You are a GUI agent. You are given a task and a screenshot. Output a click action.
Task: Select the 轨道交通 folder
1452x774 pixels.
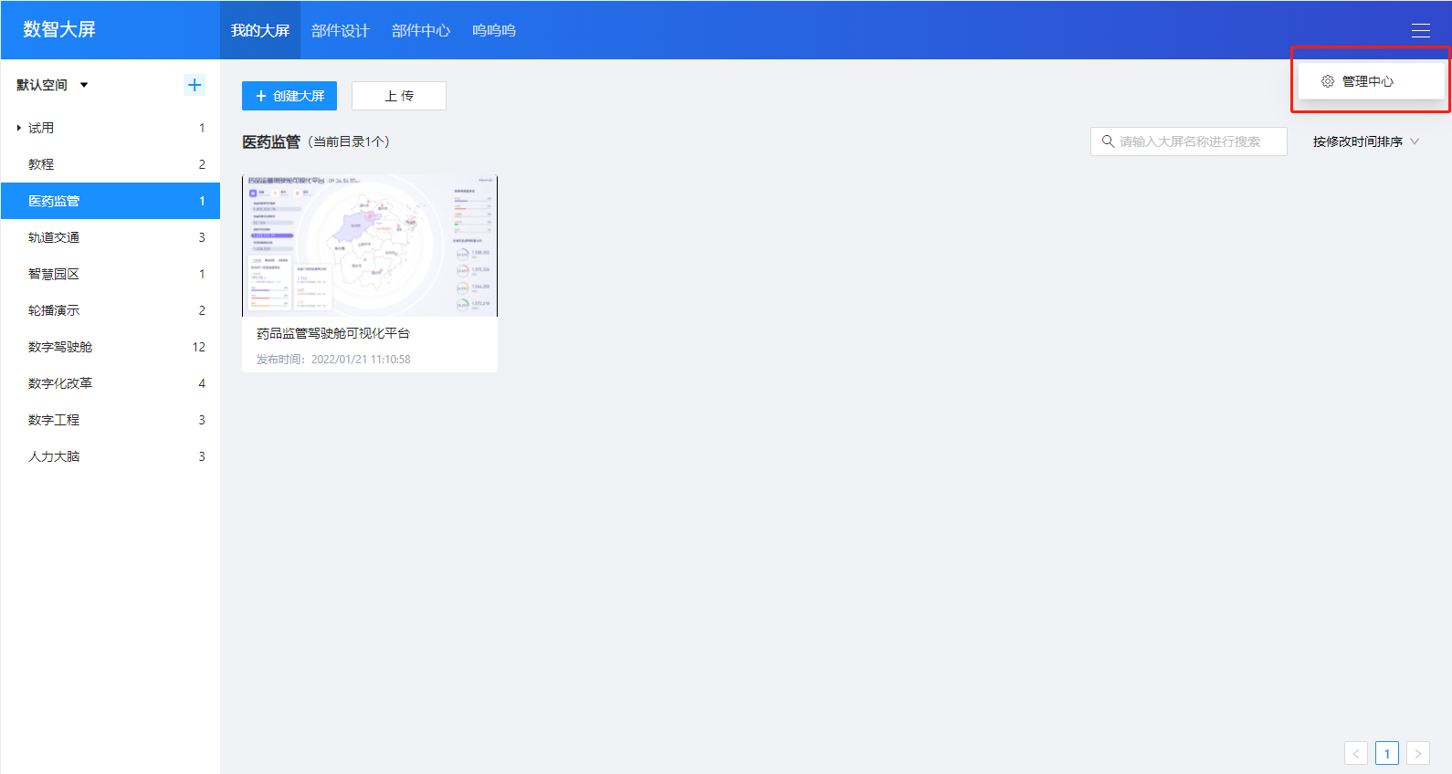pos(54,237)
